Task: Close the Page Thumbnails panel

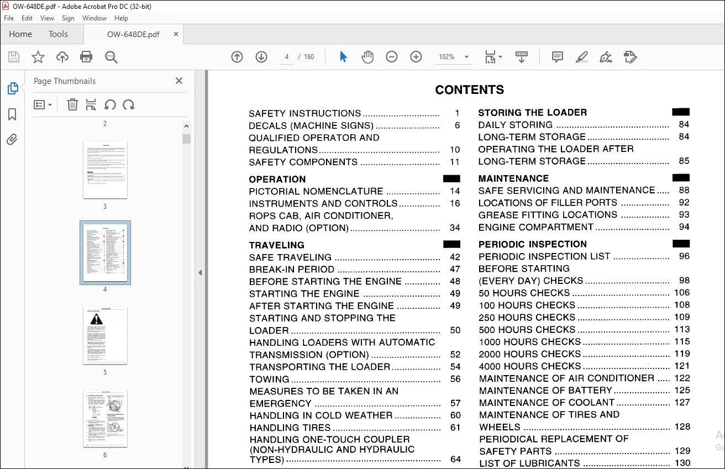Action: 179,81
